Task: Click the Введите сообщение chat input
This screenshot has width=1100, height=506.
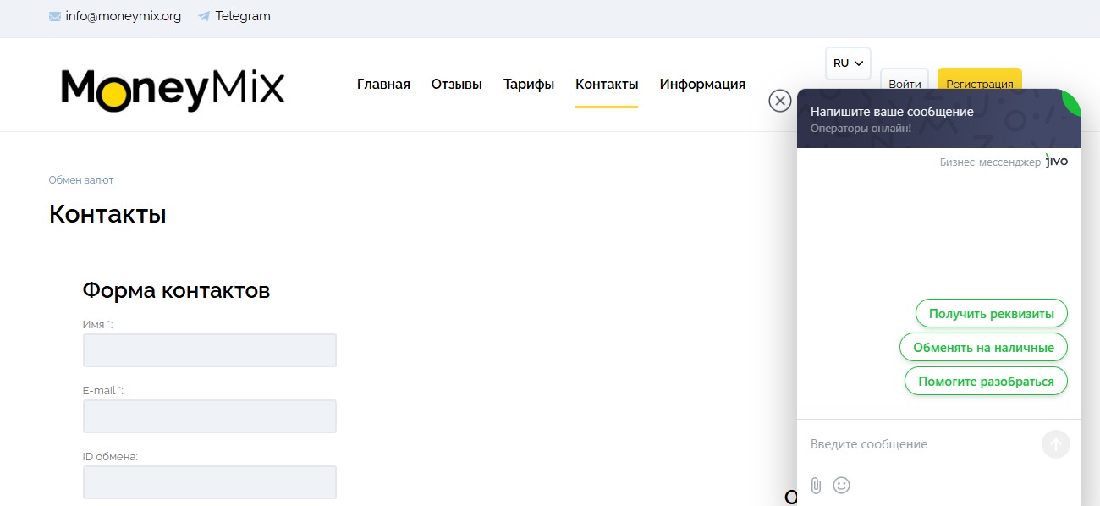Action: 921,444
